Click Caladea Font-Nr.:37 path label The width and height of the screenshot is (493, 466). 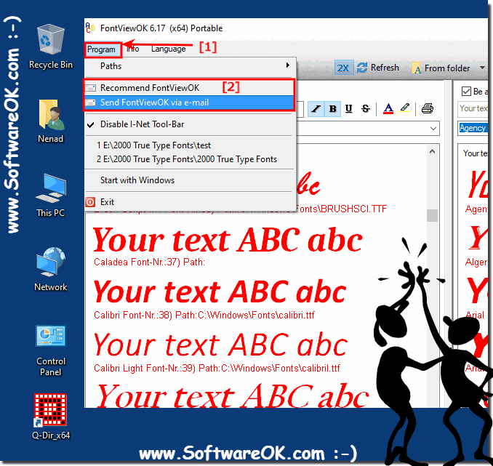(149, 262)
